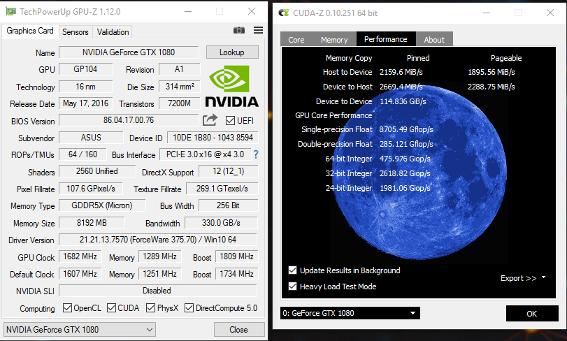Open the GPU-Z hamburger menu icon
567x341 pixels.
(x=258, y=30)
